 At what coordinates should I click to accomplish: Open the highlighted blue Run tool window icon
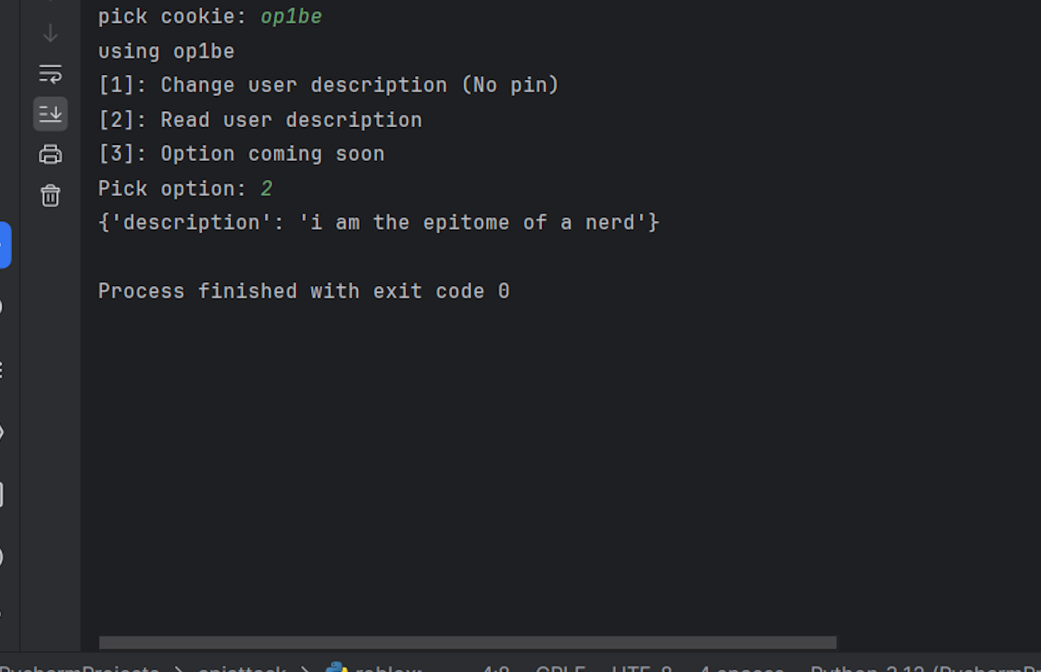coord(7,244)
